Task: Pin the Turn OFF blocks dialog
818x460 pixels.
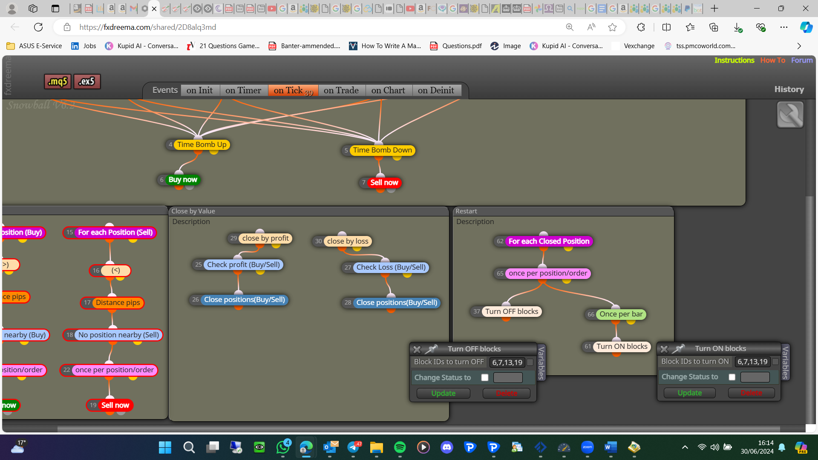Action: [x=432, y=349]
